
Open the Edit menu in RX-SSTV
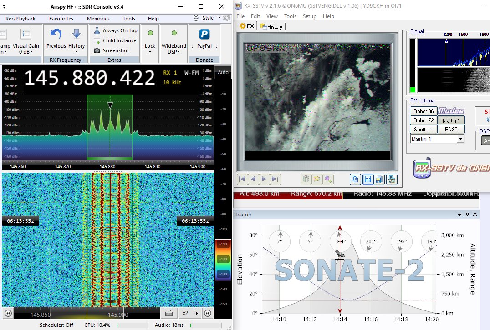click(255, 16)
